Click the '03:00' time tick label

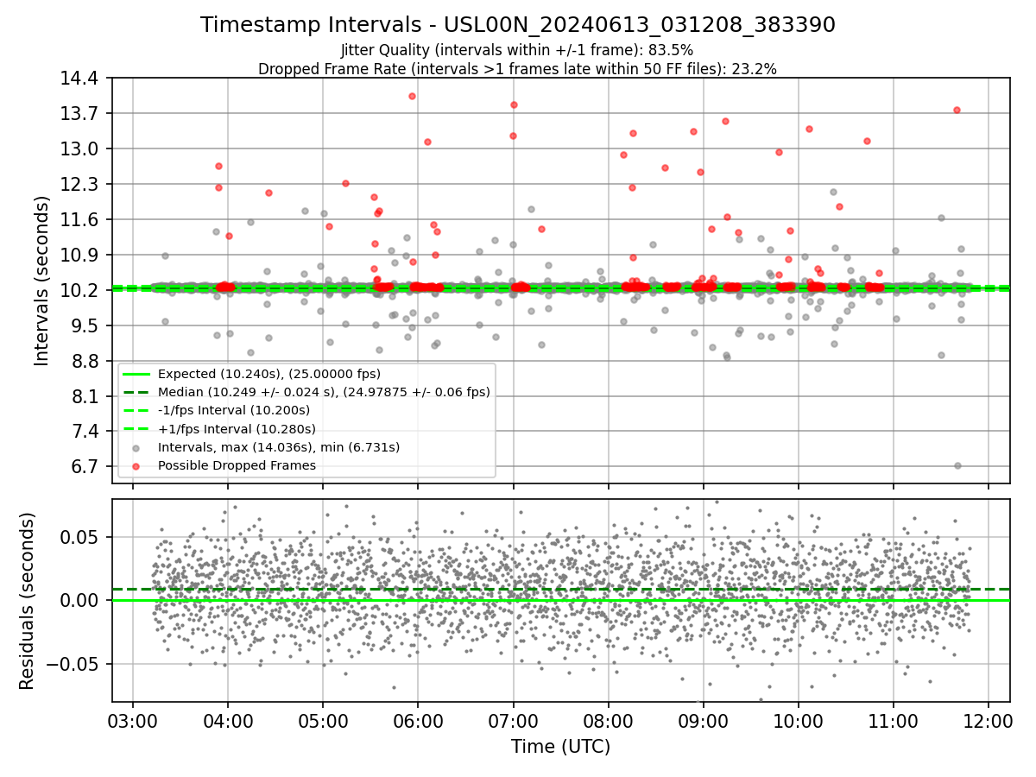tap(132, 721)
